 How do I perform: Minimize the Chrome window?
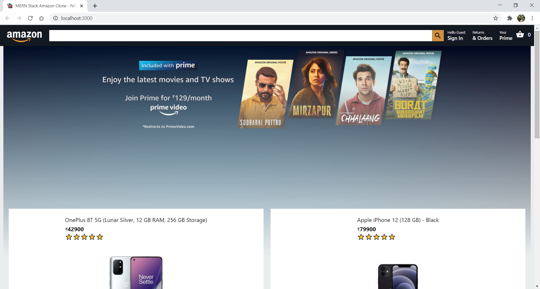pos(500,5)
